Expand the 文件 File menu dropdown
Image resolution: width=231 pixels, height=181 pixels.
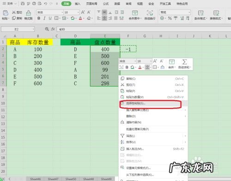tap(16, 4)
